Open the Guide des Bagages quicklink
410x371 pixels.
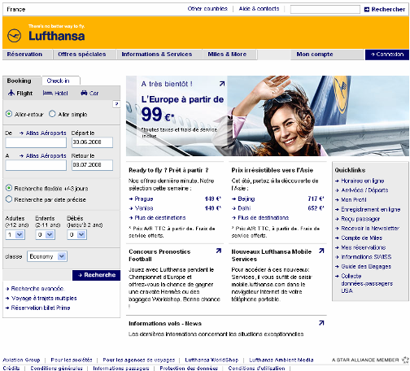pyautogui.click(x=363, y=266)
